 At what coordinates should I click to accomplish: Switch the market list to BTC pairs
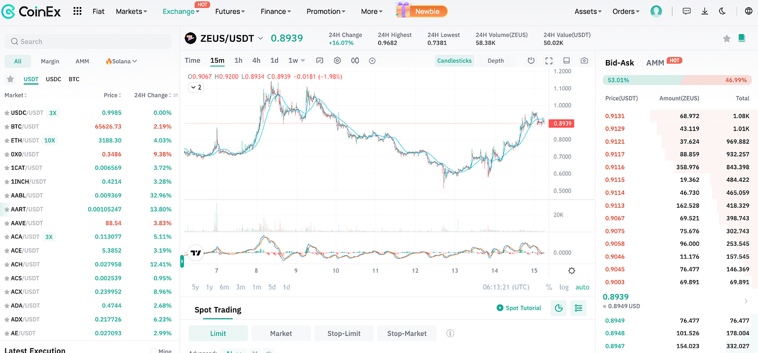point(74,79)
